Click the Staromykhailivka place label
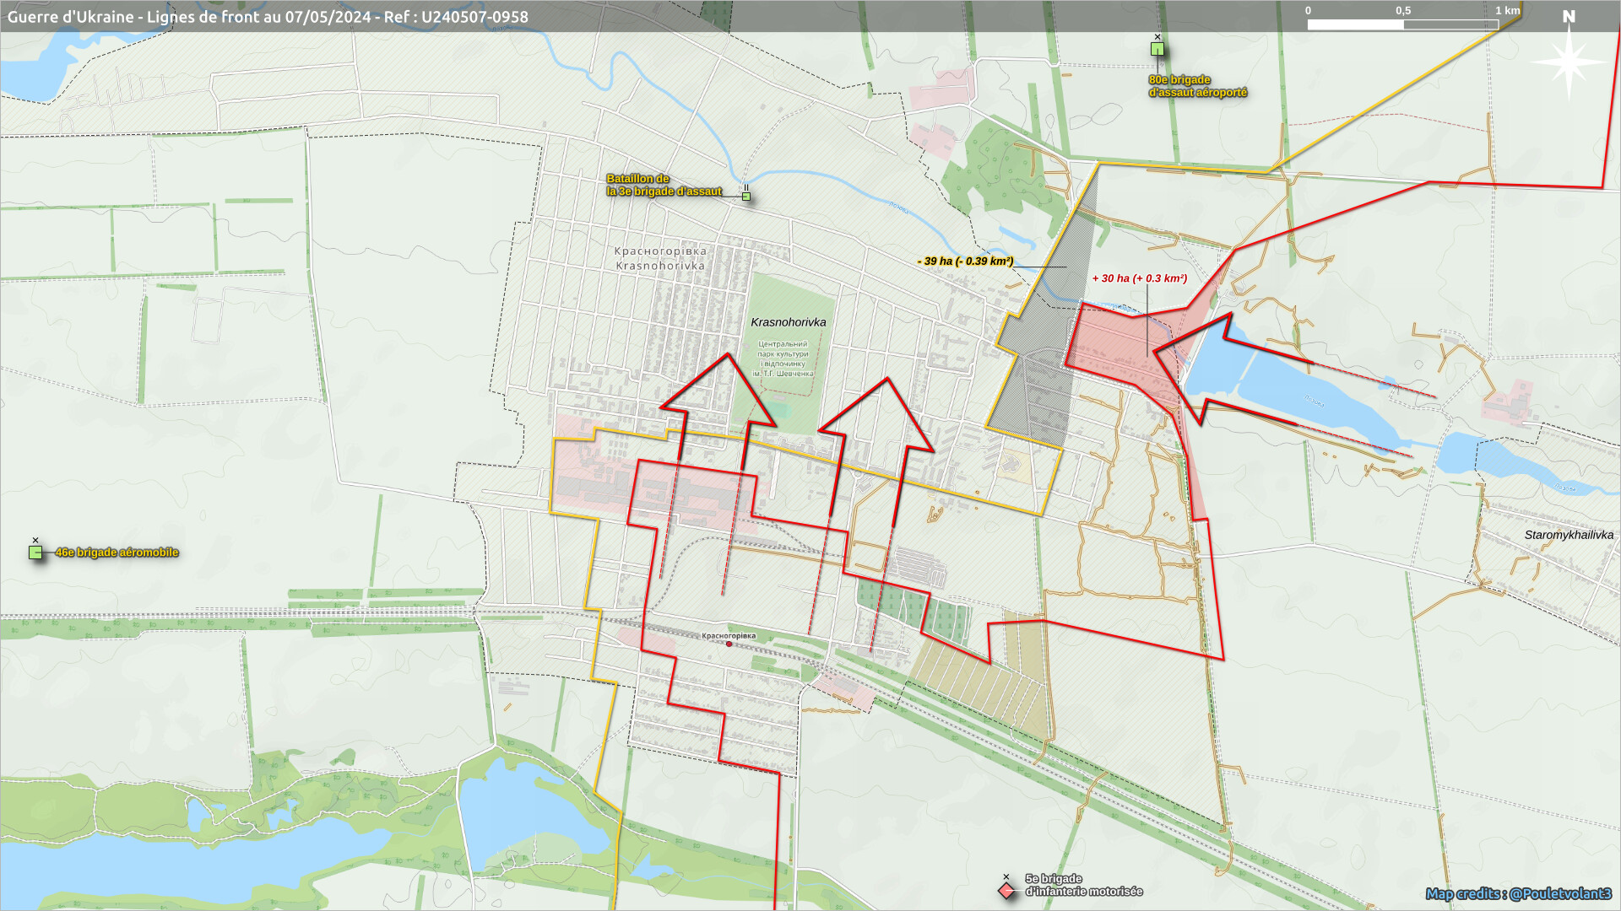This screenshot has width=1621, height=911. coord(1569,535)
